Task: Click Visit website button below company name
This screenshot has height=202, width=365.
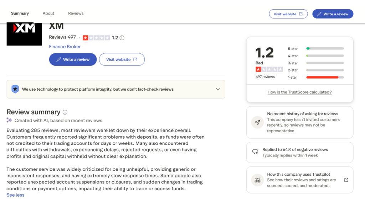Action: click(122, 59)
